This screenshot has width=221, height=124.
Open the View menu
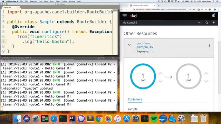(46, 1)
